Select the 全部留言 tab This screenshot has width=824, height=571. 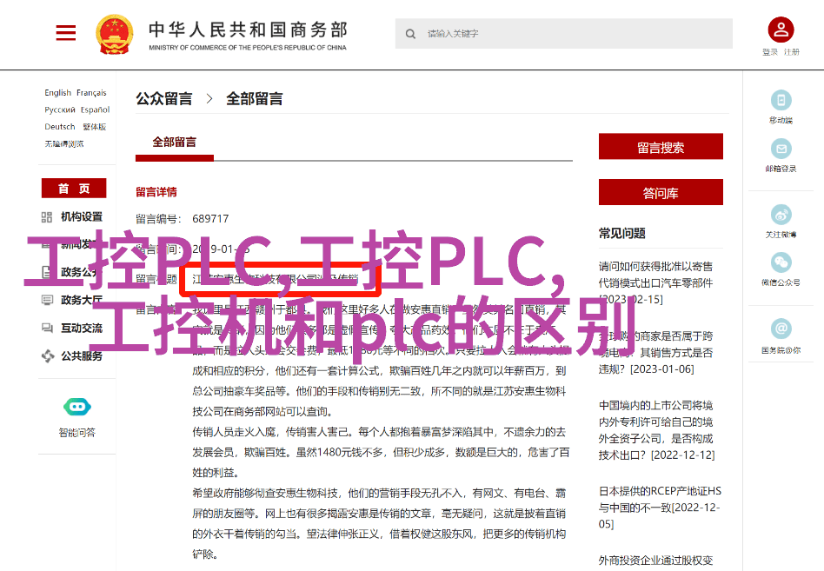point(175,142)
